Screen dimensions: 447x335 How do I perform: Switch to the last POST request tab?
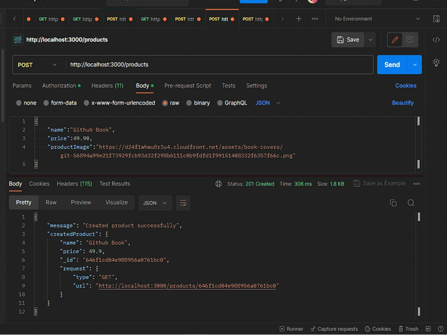256,19
